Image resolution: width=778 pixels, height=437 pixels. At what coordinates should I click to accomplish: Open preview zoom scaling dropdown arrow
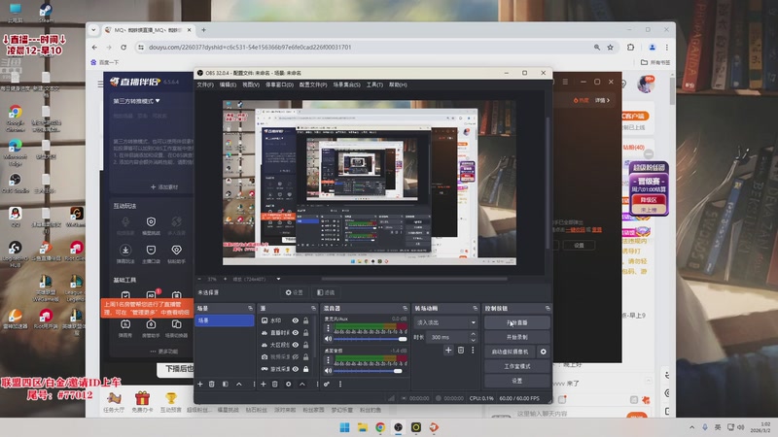[278, 279]
